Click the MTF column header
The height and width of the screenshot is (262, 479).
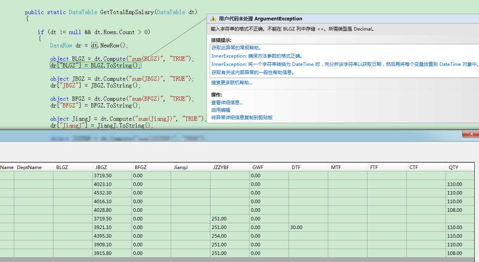click(348, 167)
